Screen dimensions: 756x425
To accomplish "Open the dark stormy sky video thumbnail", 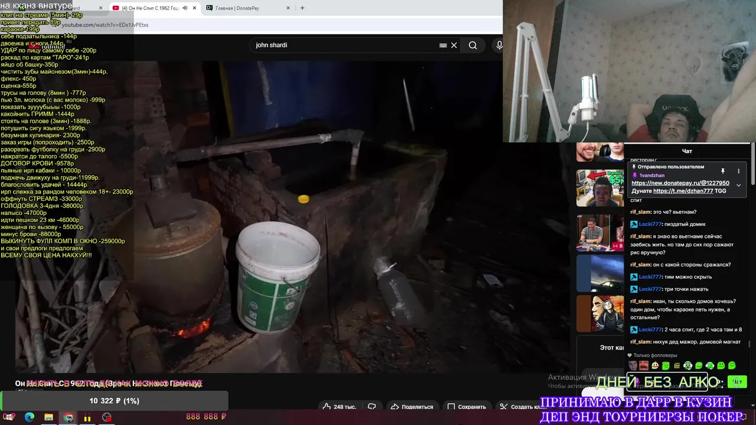I will pyautogui.click(x=600, y=273).
